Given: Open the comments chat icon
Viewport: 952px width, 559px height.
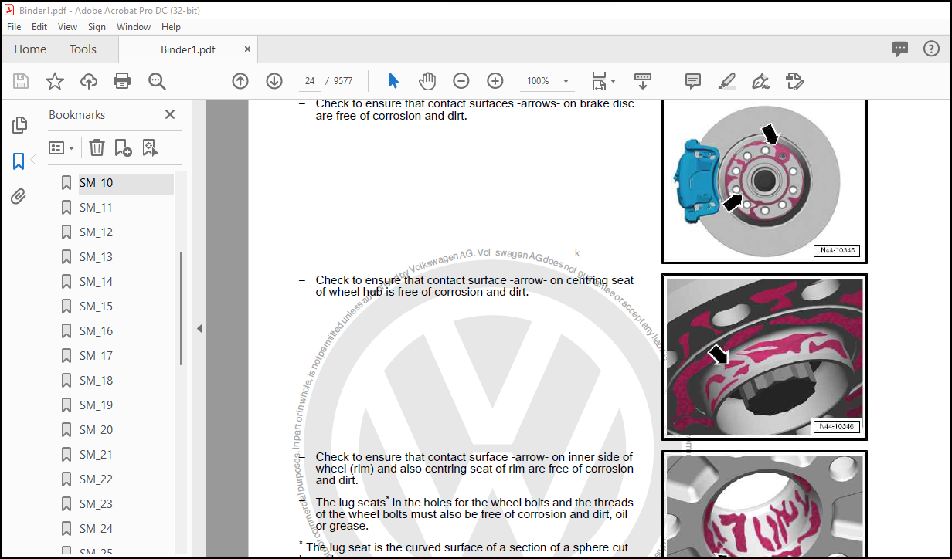Looking at the screenshot, I should (x=900, y=49).
